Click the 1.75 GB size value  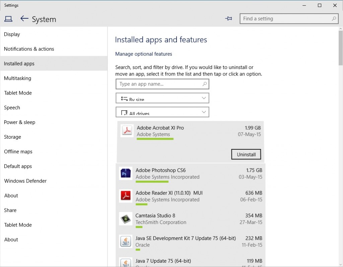tap(254, 170)
